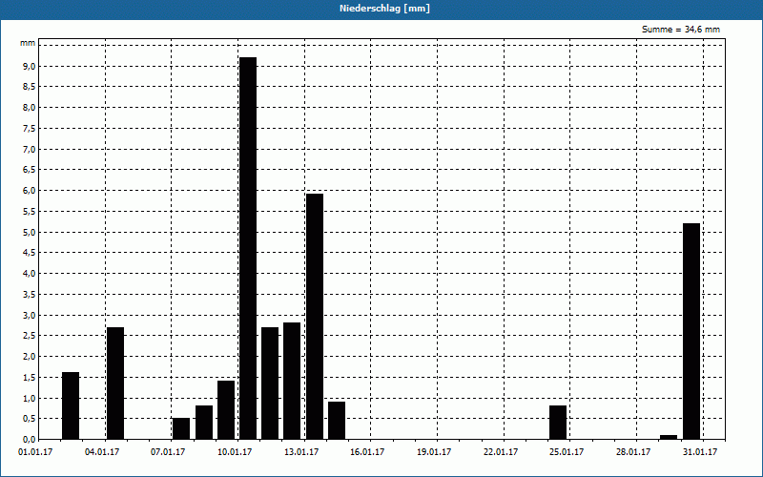Select the x-axis date '25.01.17'
Viewport: 763px width, 477px height.
coord(567,452)
